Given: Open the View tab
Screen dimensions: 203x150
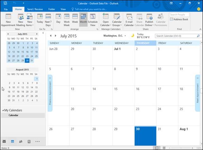Looking at the screenshot, I should tap(63, 9).
